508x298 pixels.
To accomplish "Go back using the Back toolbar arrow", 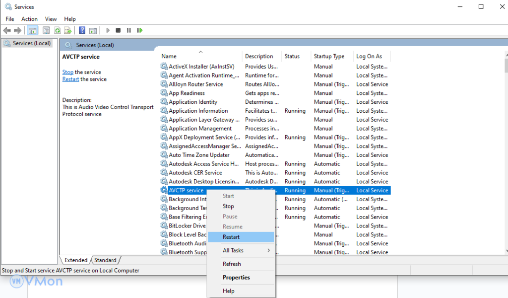I will point(7,30).
